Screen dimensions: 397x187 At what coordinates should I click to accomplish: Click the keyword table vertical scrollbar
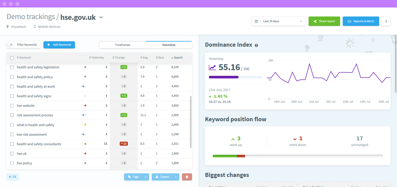(191, 122)
